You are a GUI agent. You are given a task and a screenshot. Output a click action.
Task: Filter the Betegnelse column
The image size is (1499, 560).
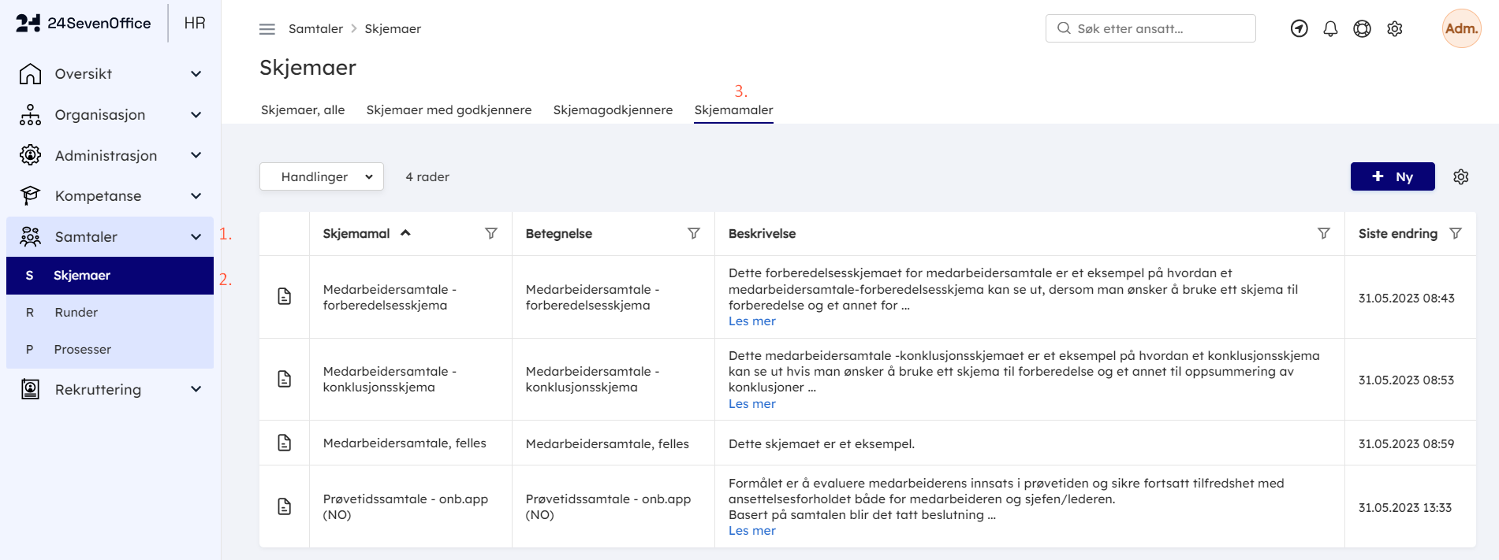point(694,233)
